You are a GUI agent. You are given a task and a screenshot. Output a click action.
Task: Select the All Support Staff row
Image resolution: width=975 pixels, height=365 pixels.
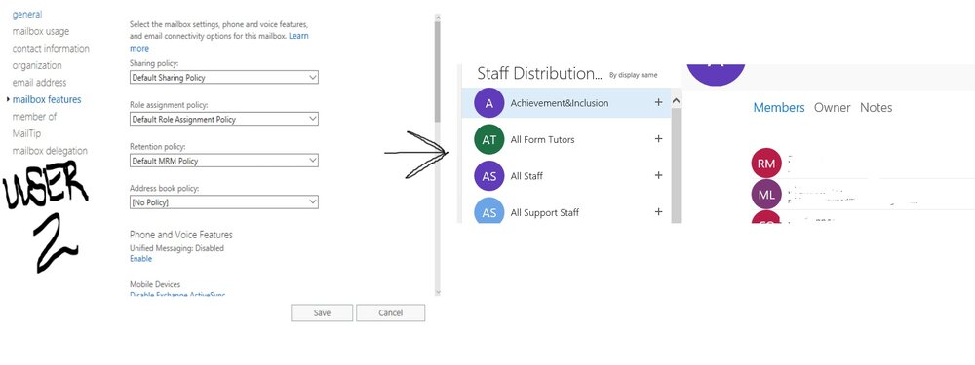click(x=566, y=211)
